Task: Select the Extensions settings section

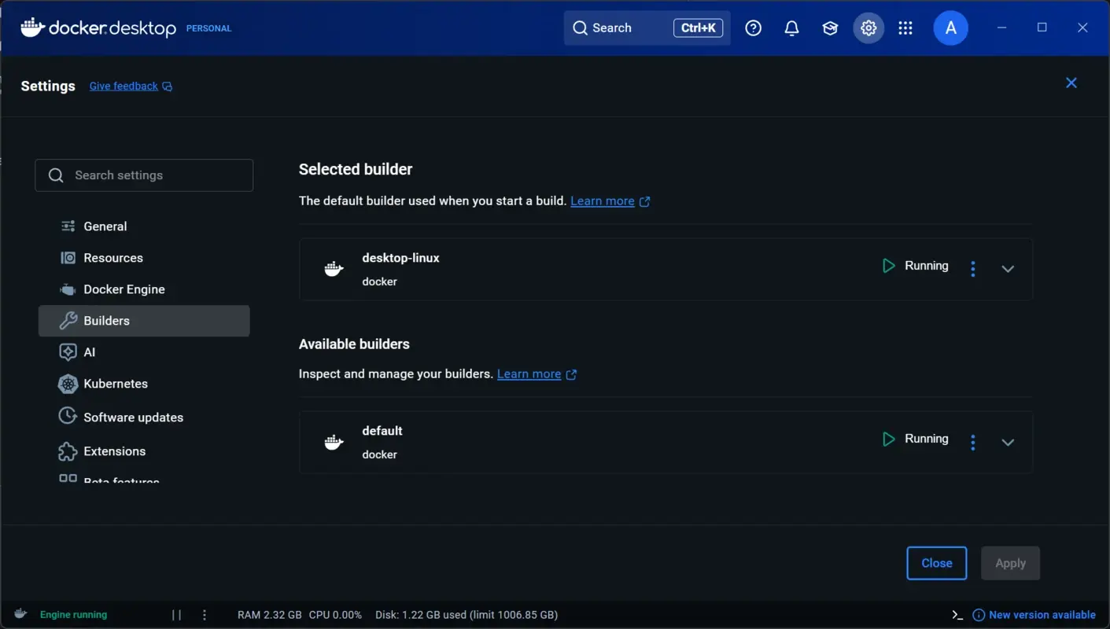Action: point(114,451)
